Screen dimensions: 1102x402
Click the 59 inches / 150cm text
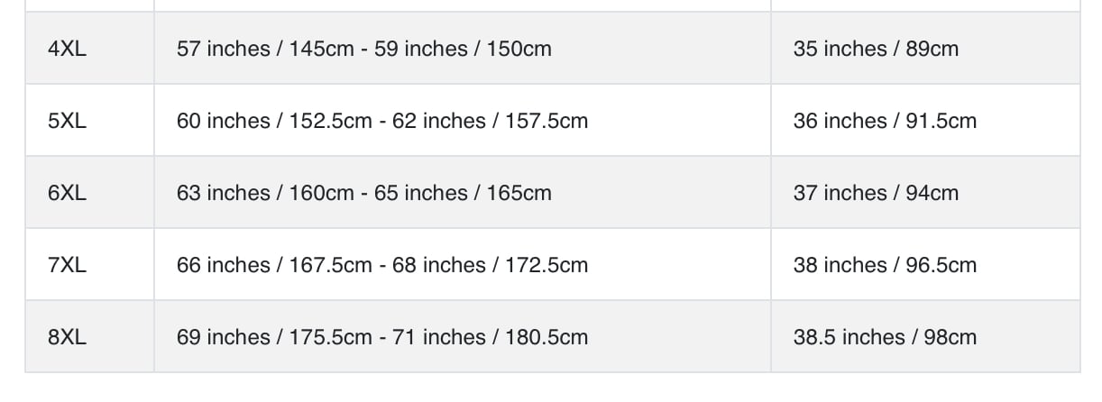click(463, 49)
